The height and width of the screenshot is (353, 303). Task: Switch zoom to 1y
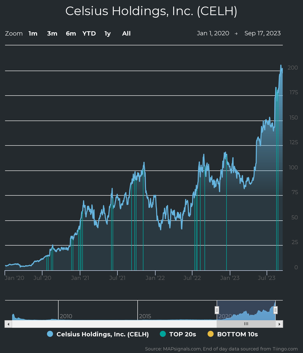108,34
